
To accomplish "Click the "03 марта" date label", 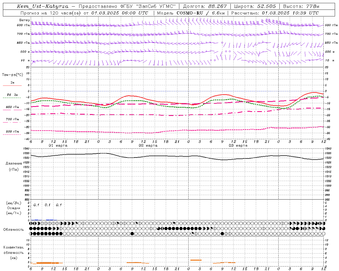I will coord(238,146).
